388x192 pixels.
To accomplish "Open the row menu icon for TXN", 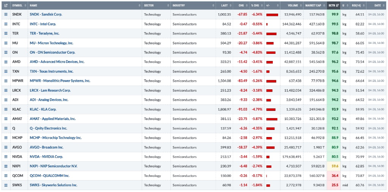I will point(6,72).
